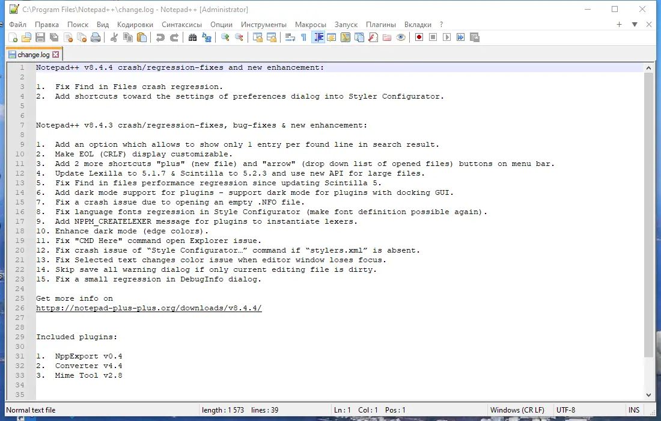Image resolution: width=661 pixels, height=421 pixels.
Task: Toggle word wrap toolbar icon
Action: [290, 37]
